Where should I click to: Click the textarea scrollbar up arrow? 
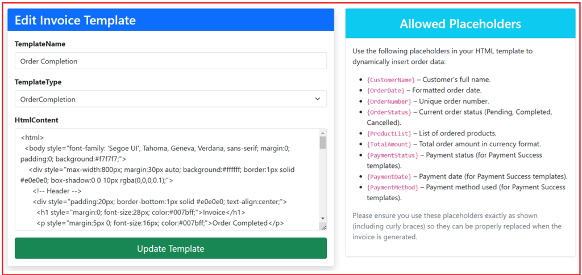(x=323, y=133)
